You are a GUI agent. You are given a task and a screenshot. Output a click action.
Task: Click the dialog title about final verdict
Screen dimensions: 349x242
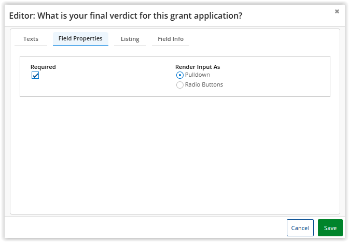(x=126, y=16)
